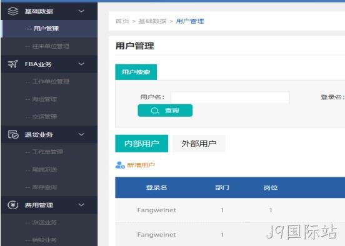
Task: Switch to the 内部用户 tab
Action: (x=141, y=144)
